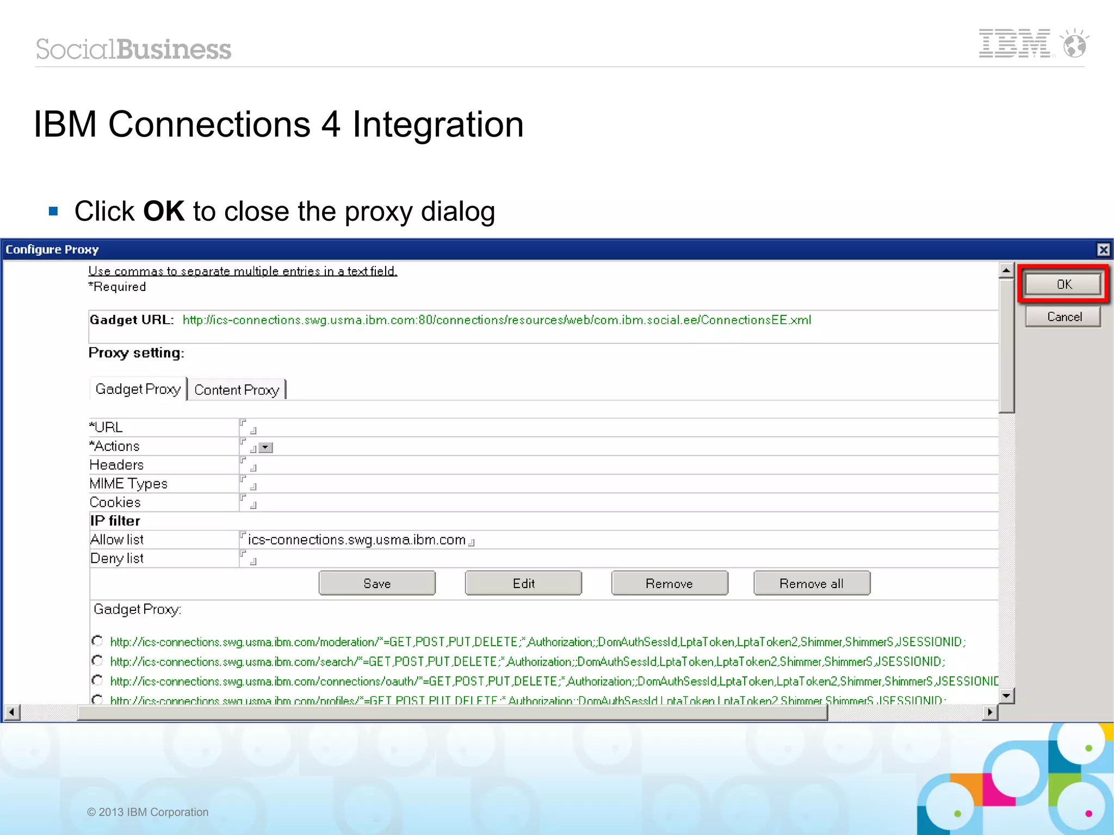Switch to the Gadget Proxy tab
1114x835 pixels.
click(x=138, y=389)
